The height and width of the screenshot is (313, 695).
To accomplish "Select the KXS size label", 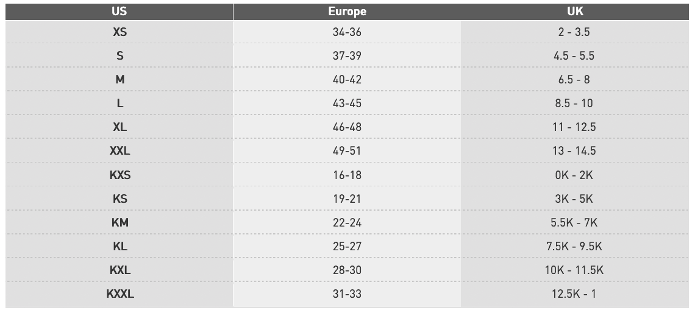I will point(119,175).
